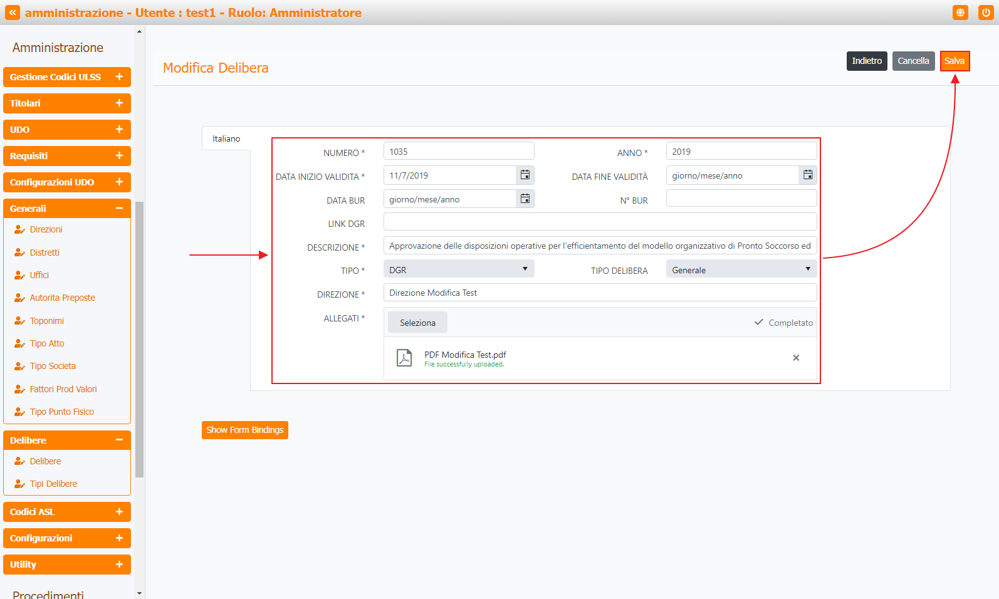Open calendar for Data Inizio Validita
This screenshot has width=999, height=599.
click(x=525, y=175)
